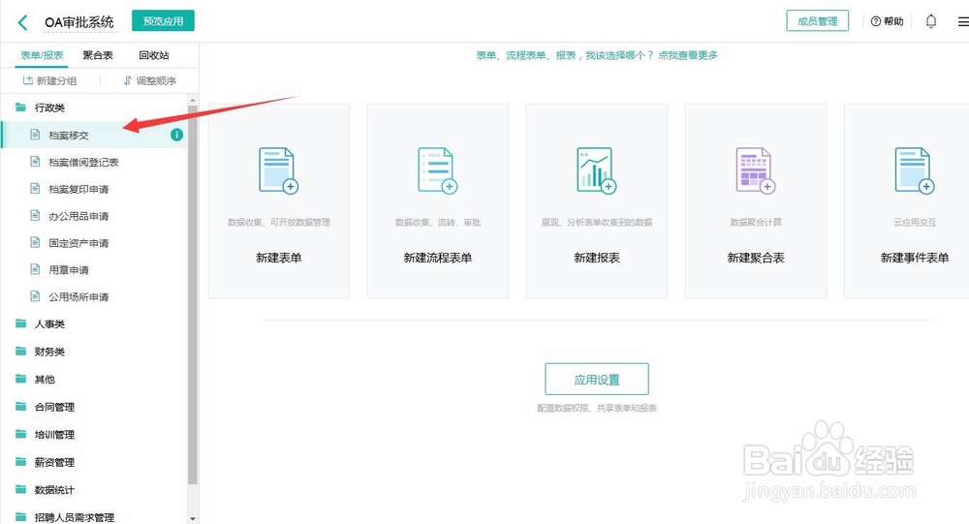Switch to the 聚合表 tab
This screenshot has height=524, width=969.
click(98, 55)
